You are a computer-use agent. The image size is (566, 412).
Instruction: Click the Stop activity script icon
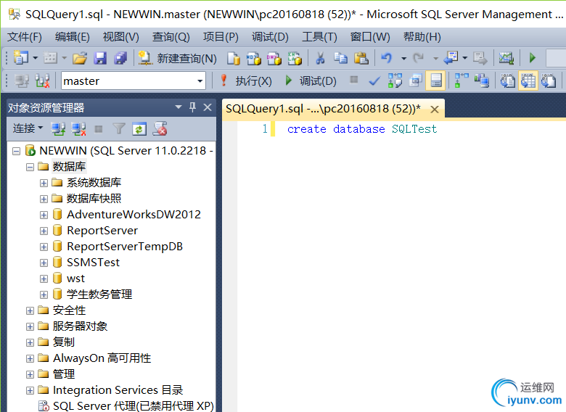tap(160, 129)
